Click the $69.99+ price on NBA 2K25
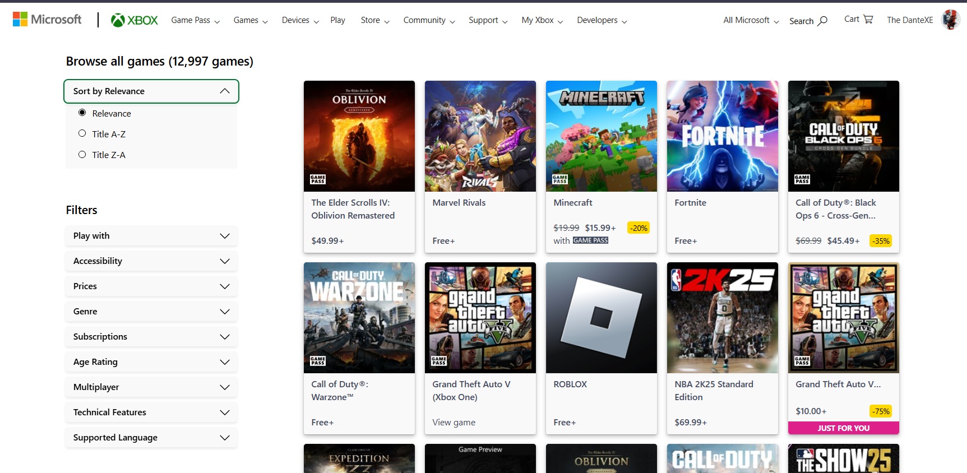 pyautogui.click(x=691, y=423)
